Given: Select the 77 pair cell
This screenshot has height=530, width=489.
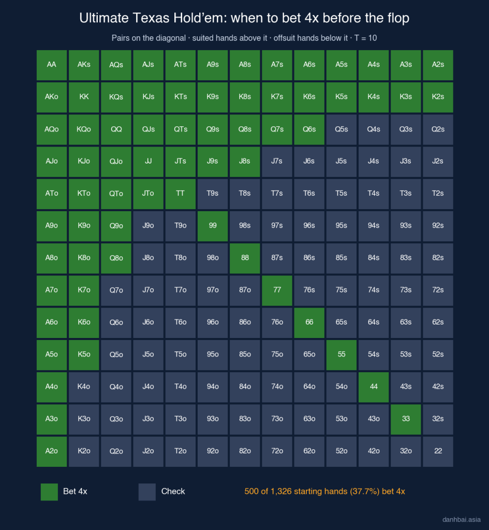Looking at the screenshot, I should (277, 291).
